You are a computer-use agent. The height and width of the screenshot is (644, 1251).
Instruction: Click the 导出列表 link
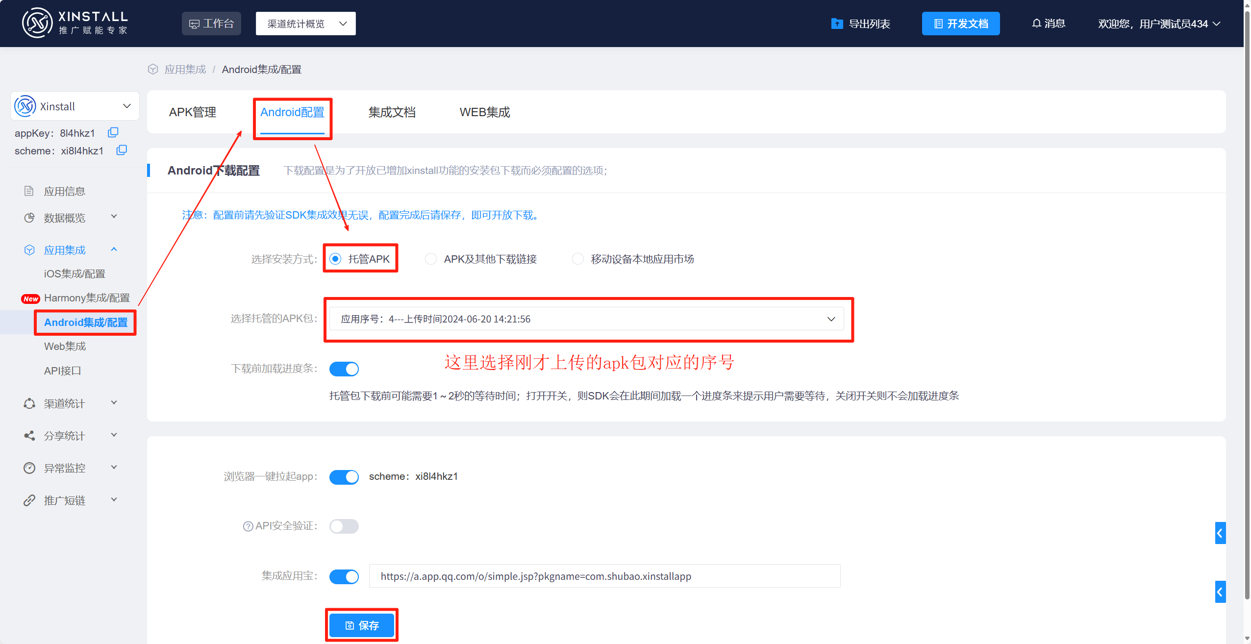point(869,24)
